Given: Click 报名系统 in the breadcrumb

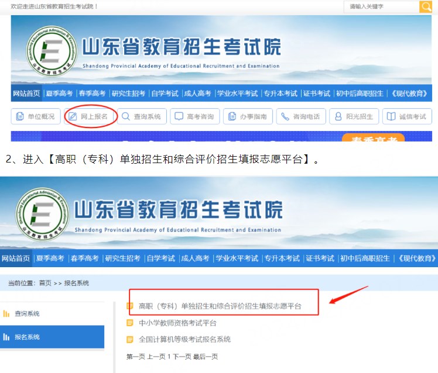Looking at the screenshot, I should pos(77,283).
